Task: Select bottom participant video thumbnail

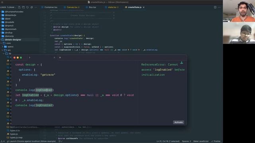Action: click(239, 33)
